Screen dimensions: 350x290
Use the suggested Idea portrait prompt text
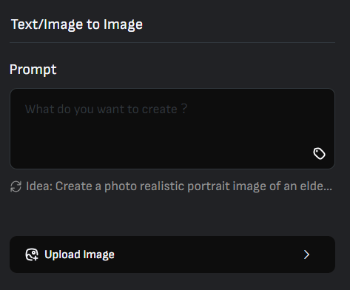pyautogui.click(x=179, y=186)
